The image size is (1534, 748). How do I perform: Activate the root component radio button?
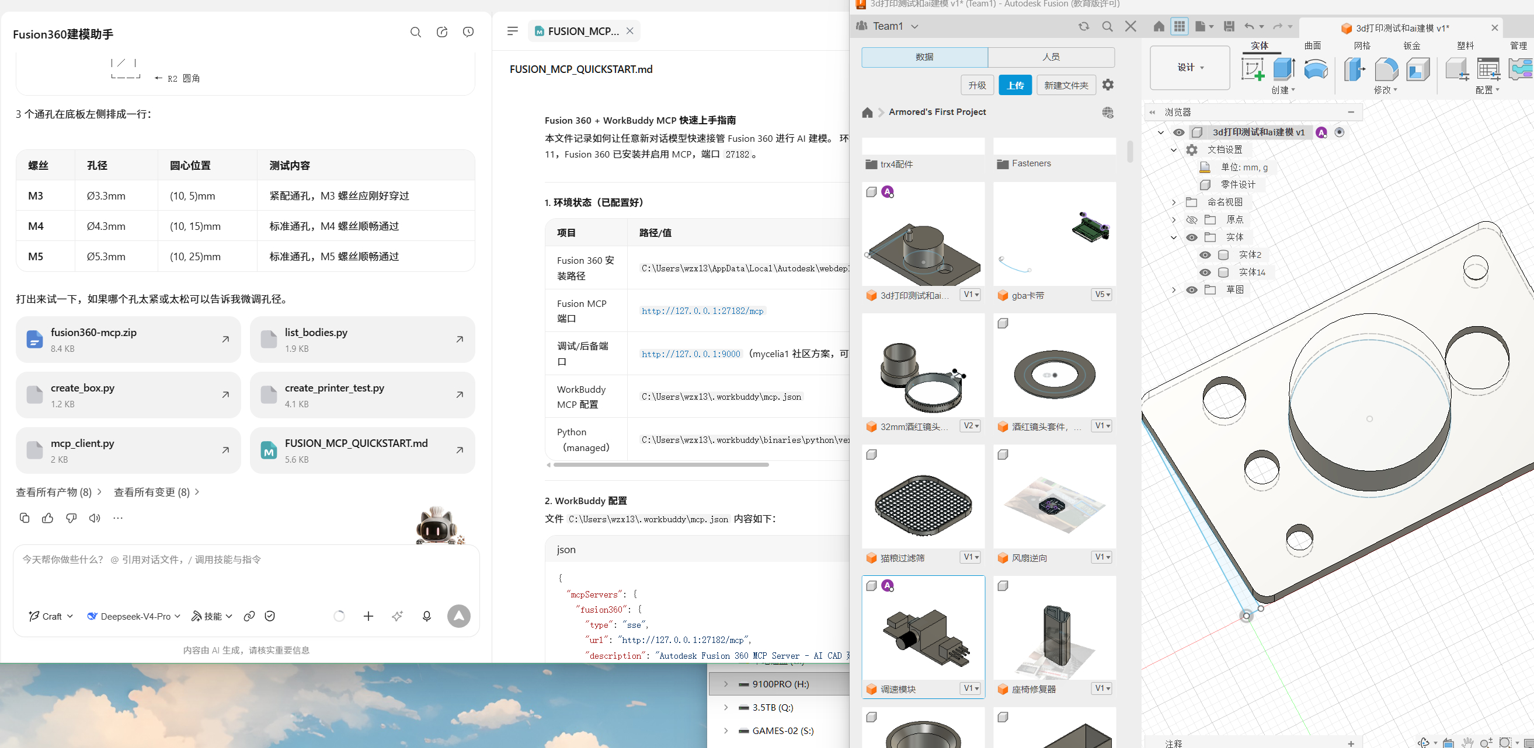pyautogui.click(x=1340, y=132)
